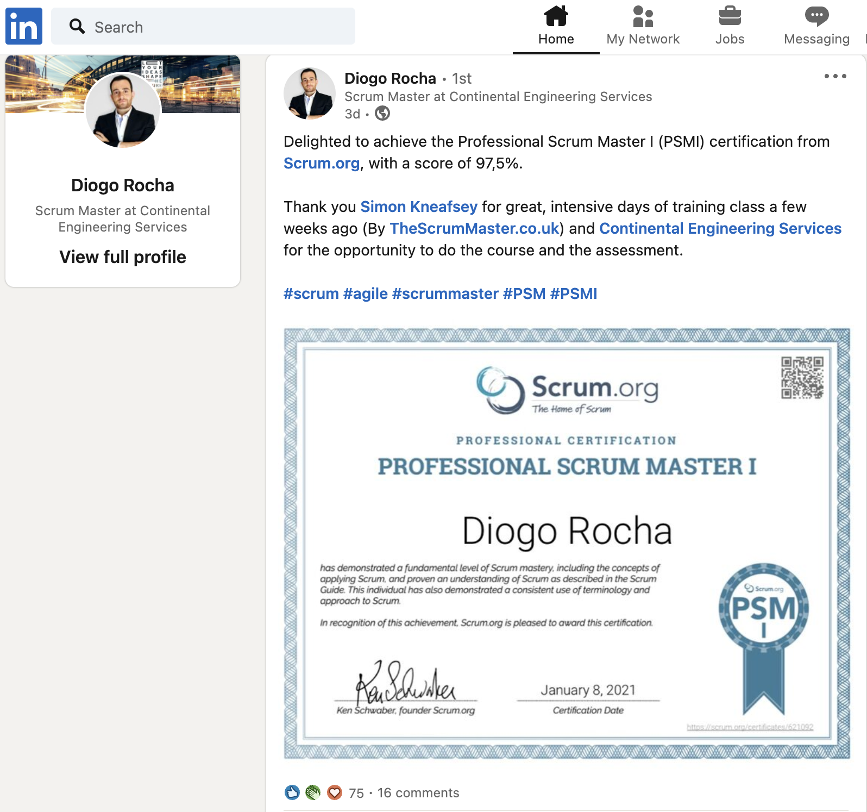Open the post's three-dot options menu
Image resolution: width=867 pixels, height=812 pixels.
pyautogui.click(x=835, y=76)
